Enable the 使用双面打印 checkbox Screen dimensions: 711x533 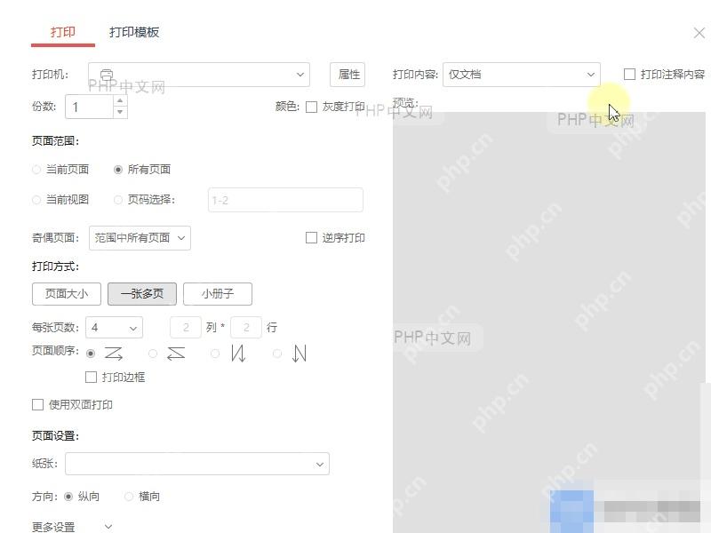pyautogui.click(x=37, y=405)
